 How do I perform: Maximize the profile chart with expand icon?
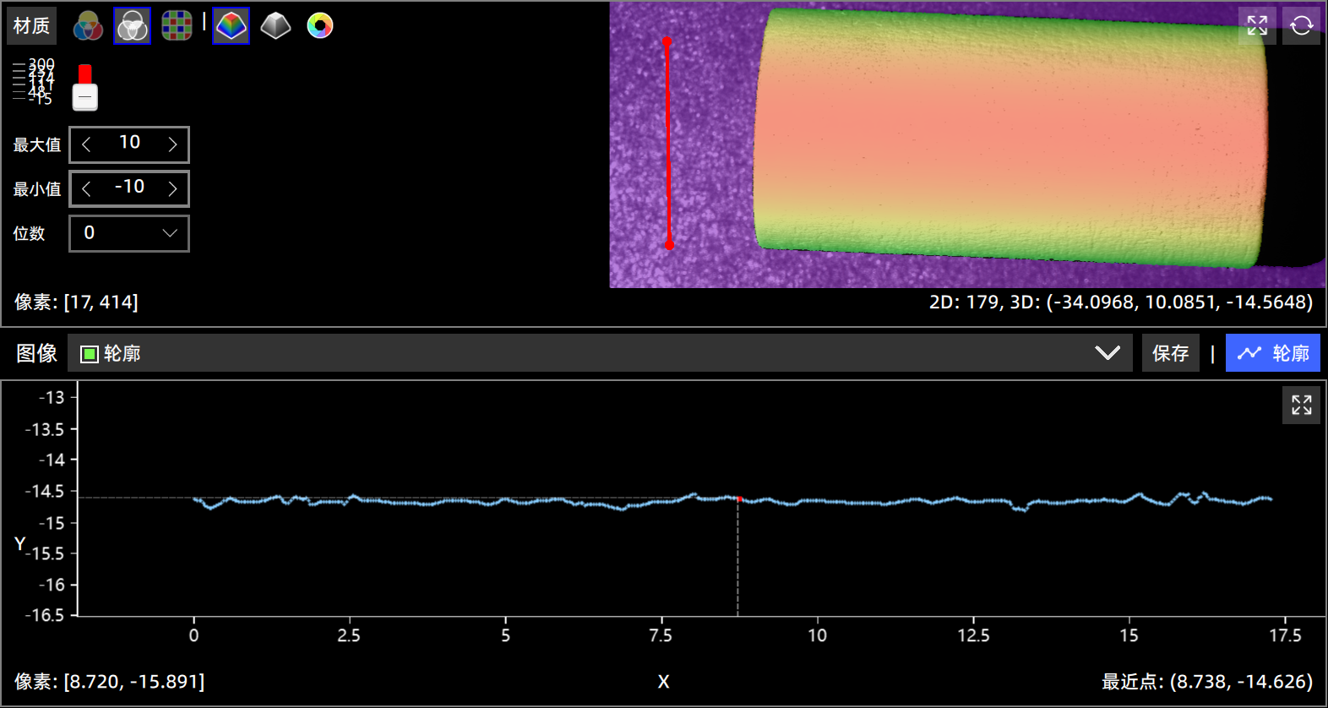point(1301,405)
